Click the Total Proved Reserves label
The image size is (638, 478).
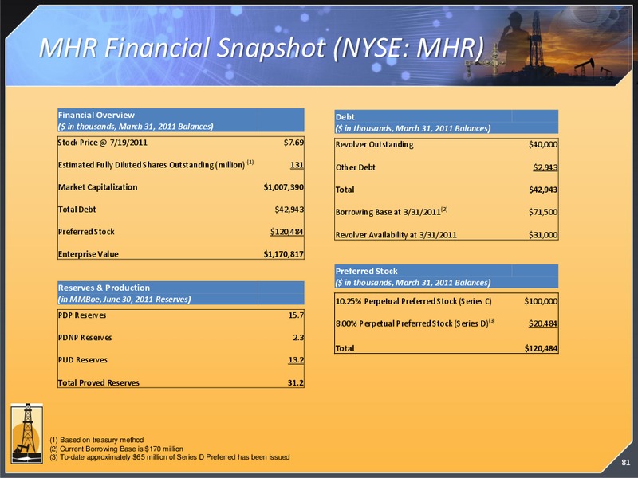[x=98, y=382]
